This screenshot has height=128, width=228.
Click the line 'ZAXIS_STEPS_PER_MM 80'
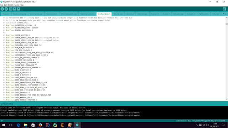(22, 43)
